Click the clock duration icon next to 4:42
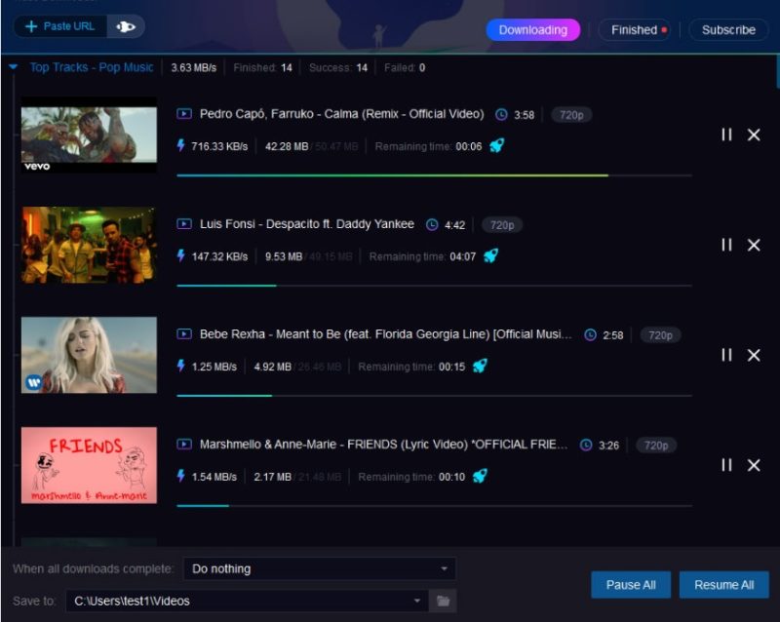780x622 pixels. 432,225
